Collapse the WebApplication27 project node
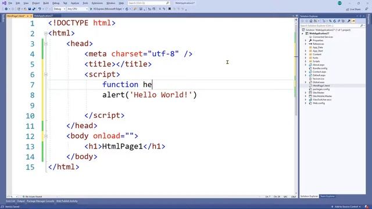 tap(302, 34)
